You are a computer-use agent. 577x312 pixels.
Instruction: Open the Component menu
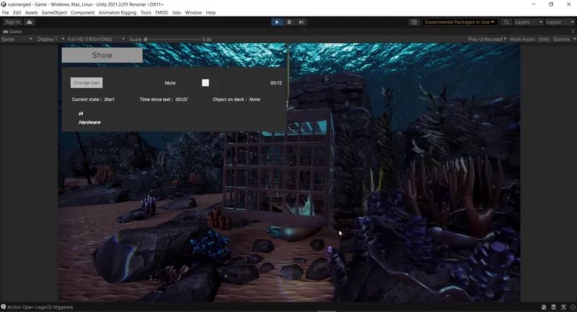point(82,12)
